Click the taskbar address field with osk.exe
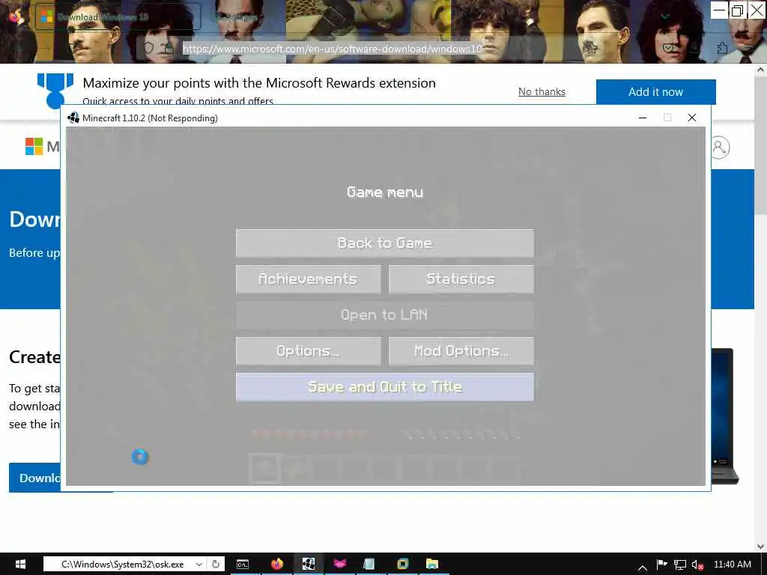767x575 pixels. coord(122,564)
